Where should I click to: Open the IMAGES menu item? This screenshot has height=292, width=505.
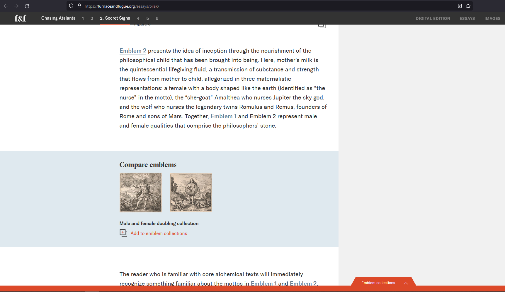492,18
